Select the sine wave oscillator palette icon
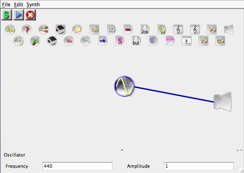244x173 pixels. tap(18, 41)
